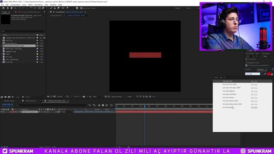The height and width of the screenshot is (154, 274).
Task: Switch to the Render Queue tab
Action: [x=9, y=101]
